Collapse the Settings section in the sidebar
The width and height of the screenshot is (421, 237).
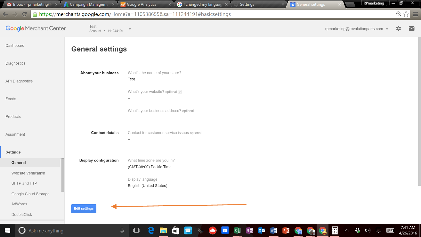coord(13,152)
